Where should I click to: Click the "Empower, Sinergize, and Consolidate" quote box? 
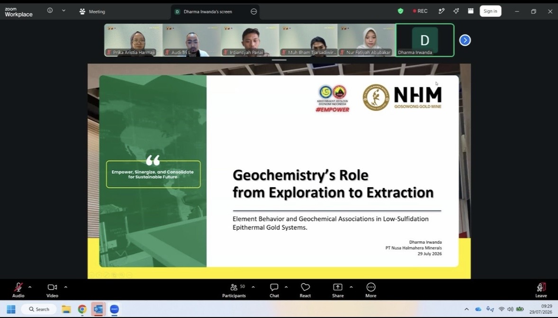click(153, 174)
